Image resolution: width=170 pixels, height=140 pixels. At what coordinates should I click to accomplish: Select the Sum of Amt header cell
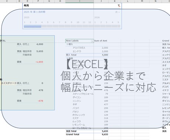(x=101, y=41)
